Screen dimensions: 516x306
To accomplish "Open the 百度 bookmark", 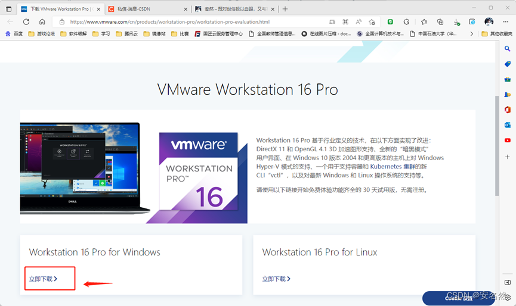I will (14, 34).
